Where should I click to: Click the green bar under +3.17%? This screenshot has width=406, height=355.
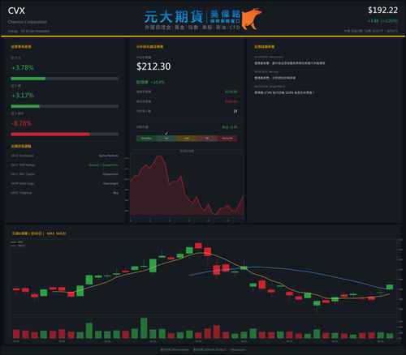click(x=25, y=106)
